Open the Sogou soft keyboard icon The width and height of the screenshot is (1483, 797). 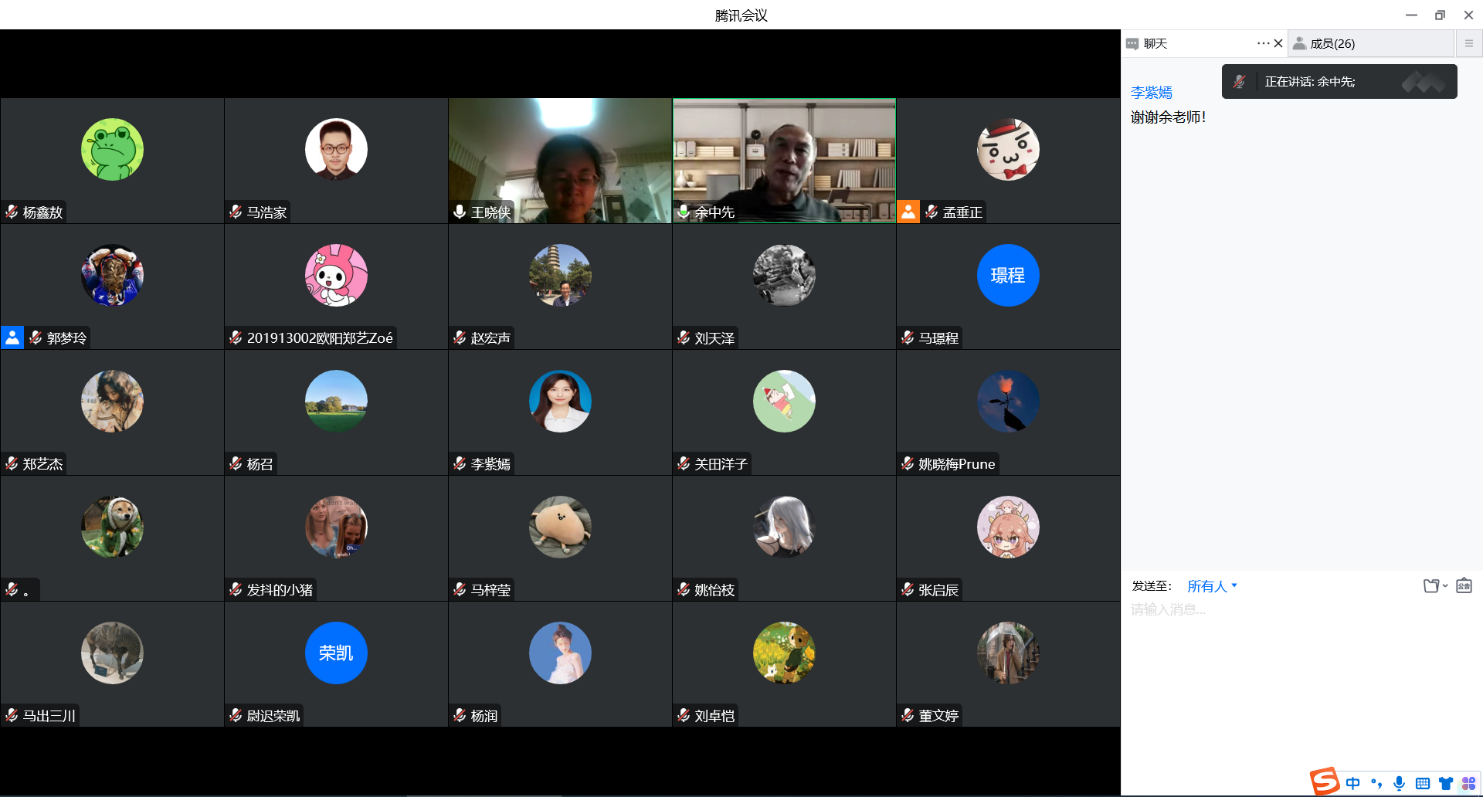click(x=1422, y=783)
